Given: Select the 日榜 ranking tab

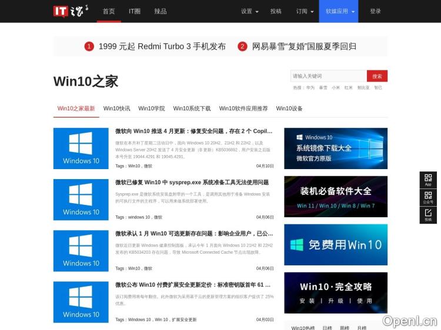Looking at the screenshot, I should point(328,328).
